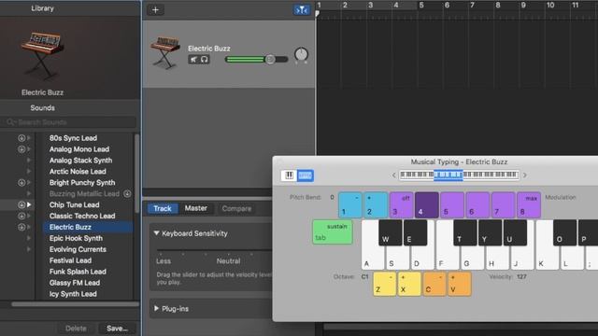Solo the Electric Buzz track with headphones

click(x=205, y=60)
